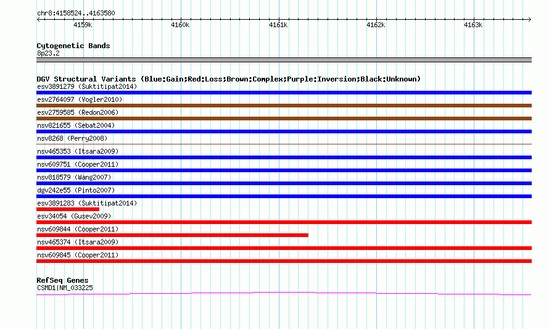Click the nsv821655 (Sebat2004) label
This screenshot has width=549, height=329.
pos(76,125)
